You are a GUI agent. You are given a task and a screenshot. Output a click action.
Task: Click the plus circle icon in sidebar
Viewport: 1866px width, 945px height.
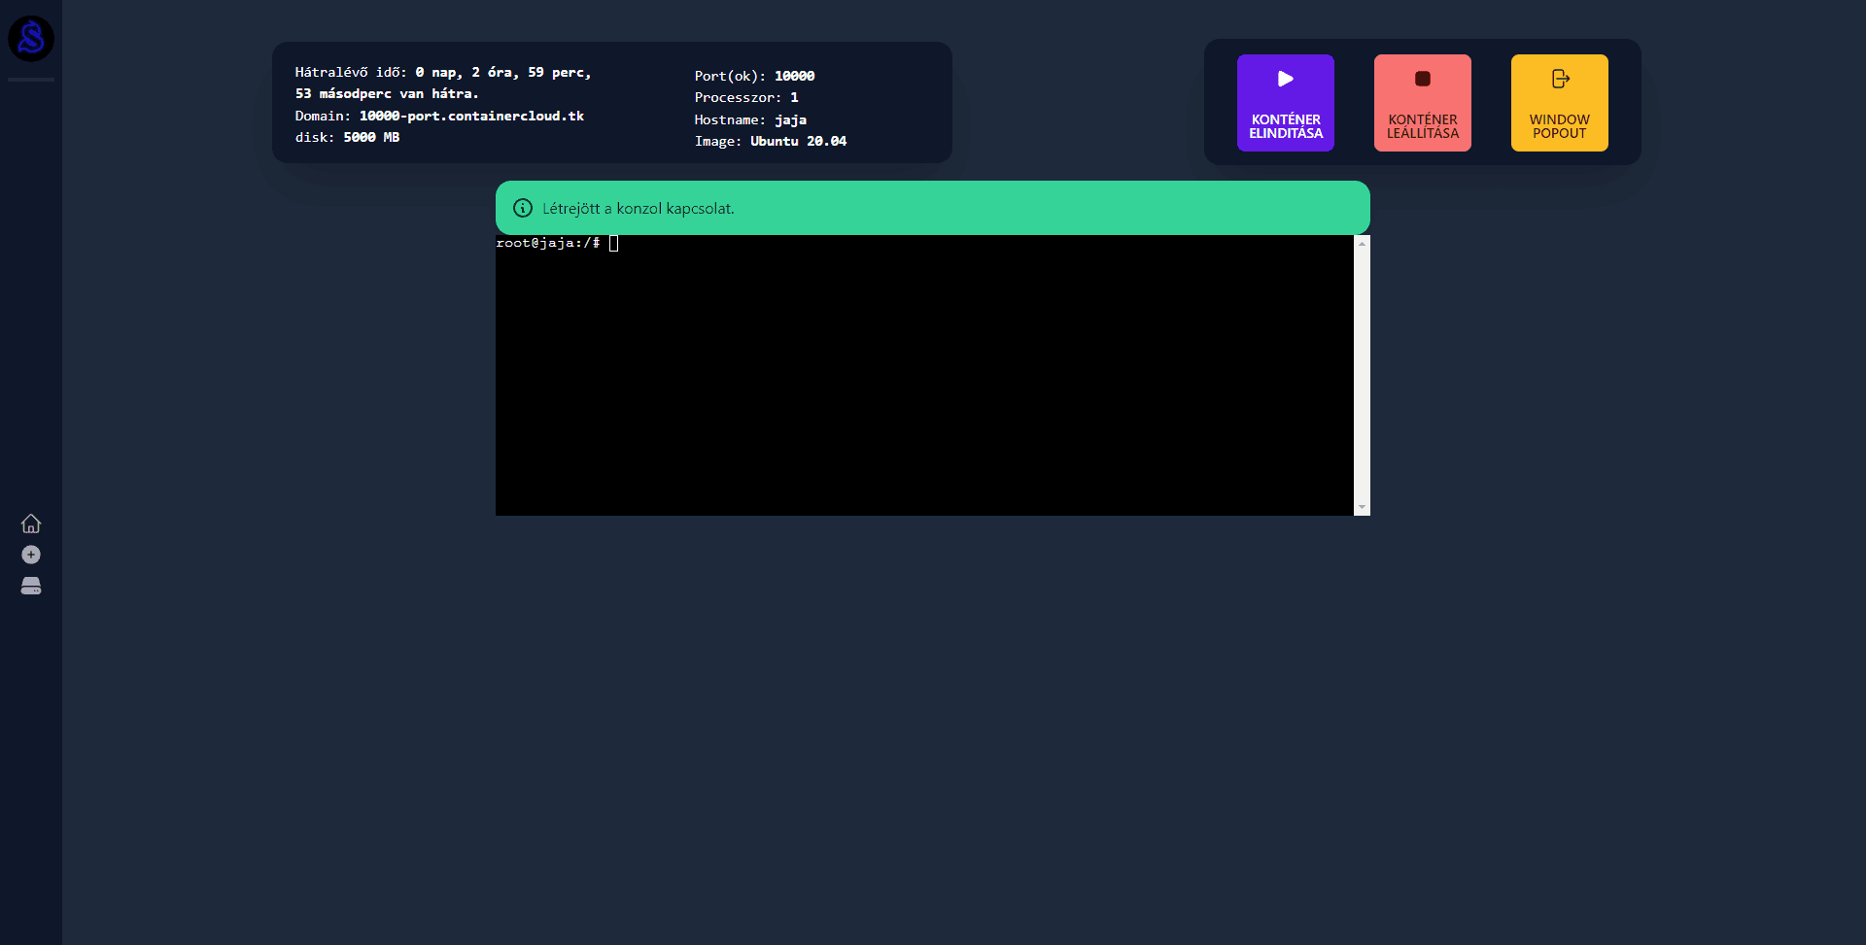coord(31,555)
